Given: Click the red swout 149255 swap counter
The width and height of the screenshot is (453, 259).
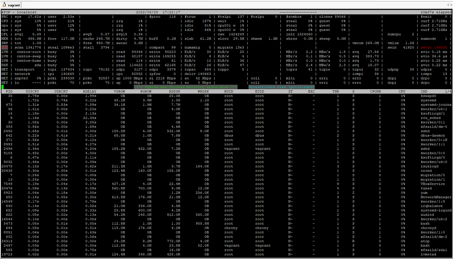Looking at the screenshot, I should coord(433,47).
